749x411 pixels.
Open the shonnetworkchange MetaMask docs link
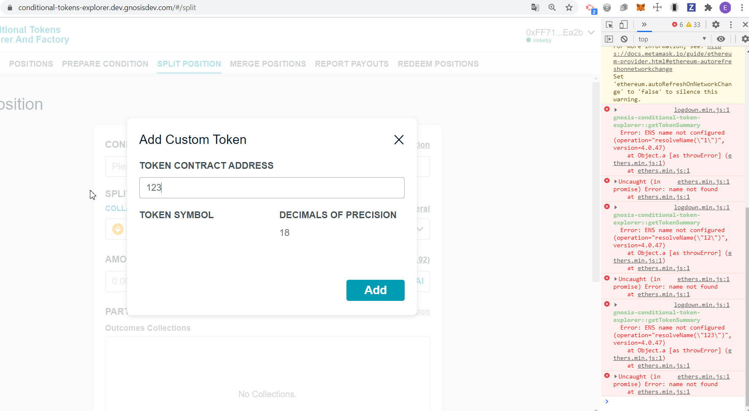pos(672,61)
